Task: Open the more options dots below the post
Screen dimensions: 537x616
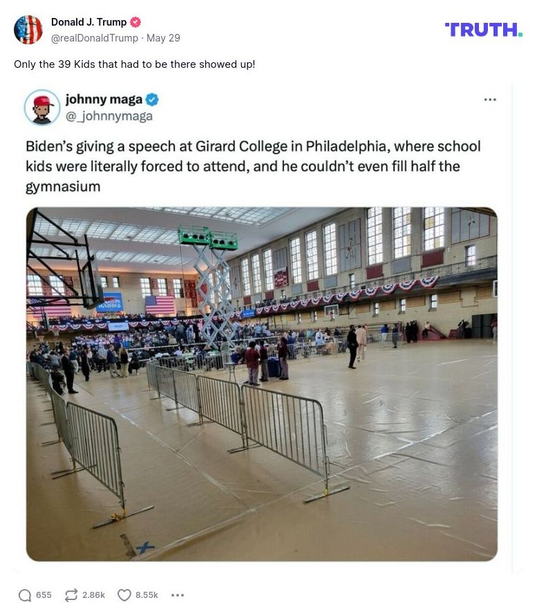Action: pos(178,595)
